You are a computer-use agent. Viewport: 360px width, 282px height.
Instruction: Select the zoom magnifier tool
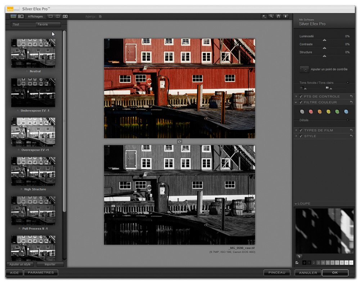[x=271, y=16]
